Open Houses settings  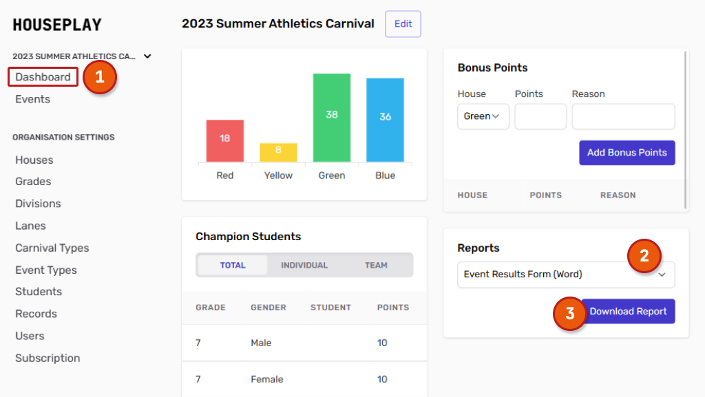pos(34,160)
